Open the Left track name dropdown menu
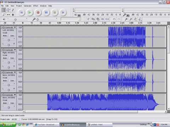 10,27
